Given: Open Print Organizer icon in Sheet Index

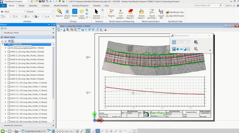Looking at the screenshot, I should tap(13, 41).
